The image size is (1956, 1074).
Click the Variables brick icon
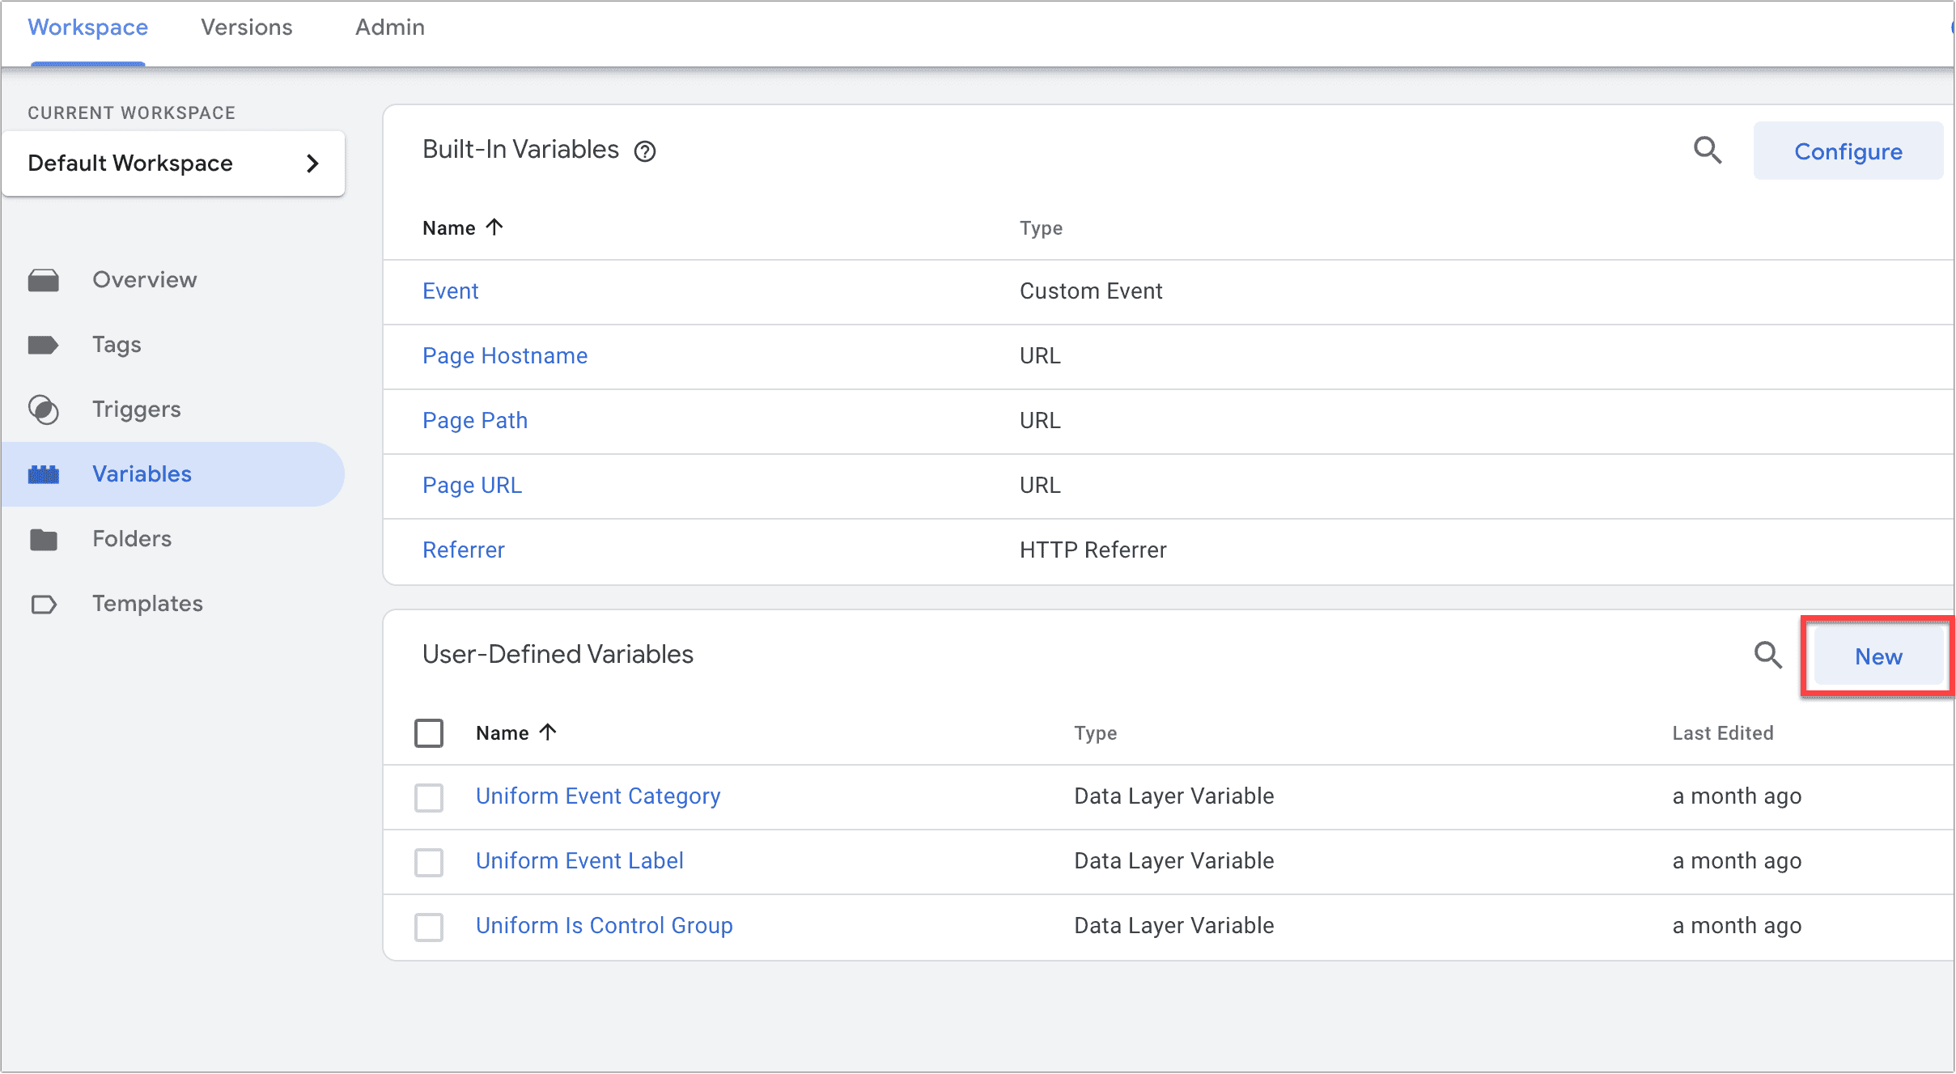[44, 474]
